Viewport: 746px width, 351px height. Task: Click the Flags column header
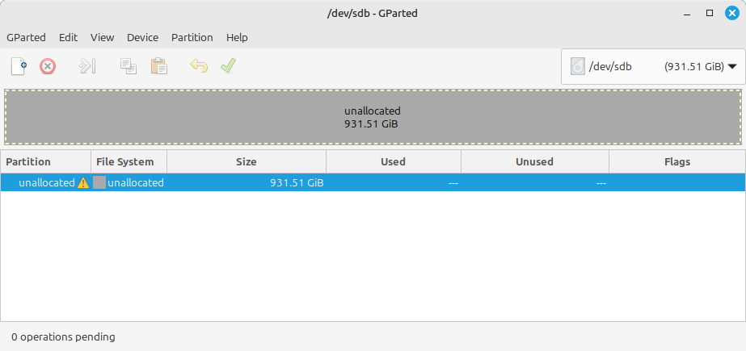pyautogui.click(x=677, y=162)
